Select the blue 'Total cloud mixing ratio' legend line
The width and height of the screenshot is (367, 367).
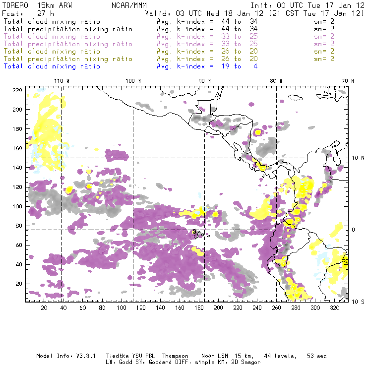coord(52,66)
